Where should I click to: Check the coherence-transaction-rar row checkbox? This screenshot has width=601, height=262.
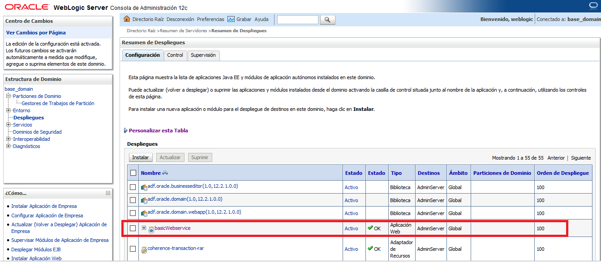[133, 249]
